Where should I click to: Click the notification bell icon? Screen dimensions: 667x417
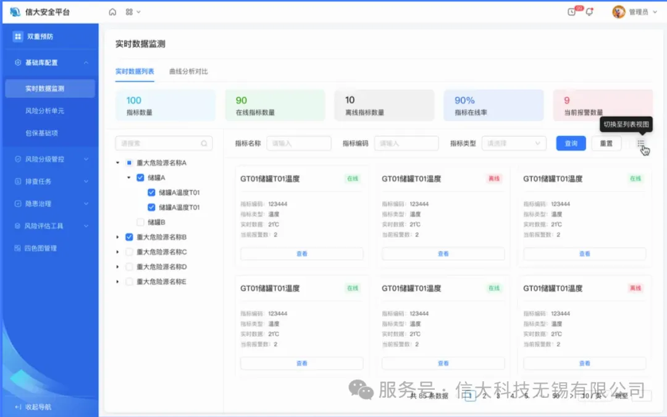pyautogui.click(x=590, y=11)
